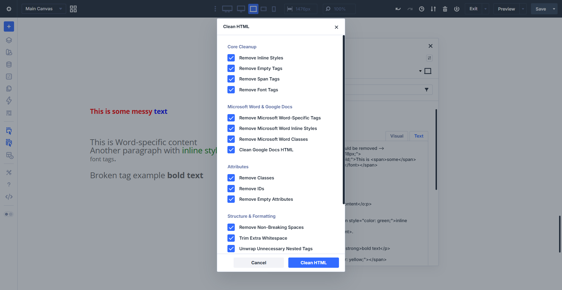This screenshot has width=562, height=290.
Task: Uncheck Remove Classes
Action: point(231,178)
